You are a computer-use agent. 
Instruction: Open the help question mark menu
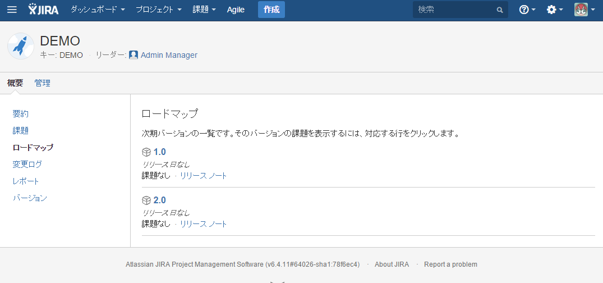(527, 10)
